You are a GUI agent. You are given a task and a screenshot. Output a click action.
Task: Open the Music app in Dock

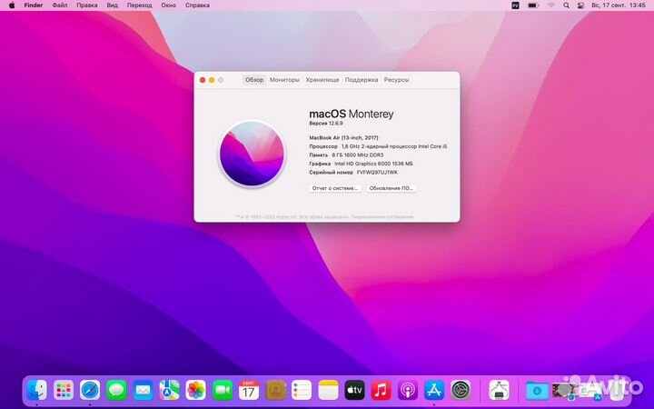[381, 390]
